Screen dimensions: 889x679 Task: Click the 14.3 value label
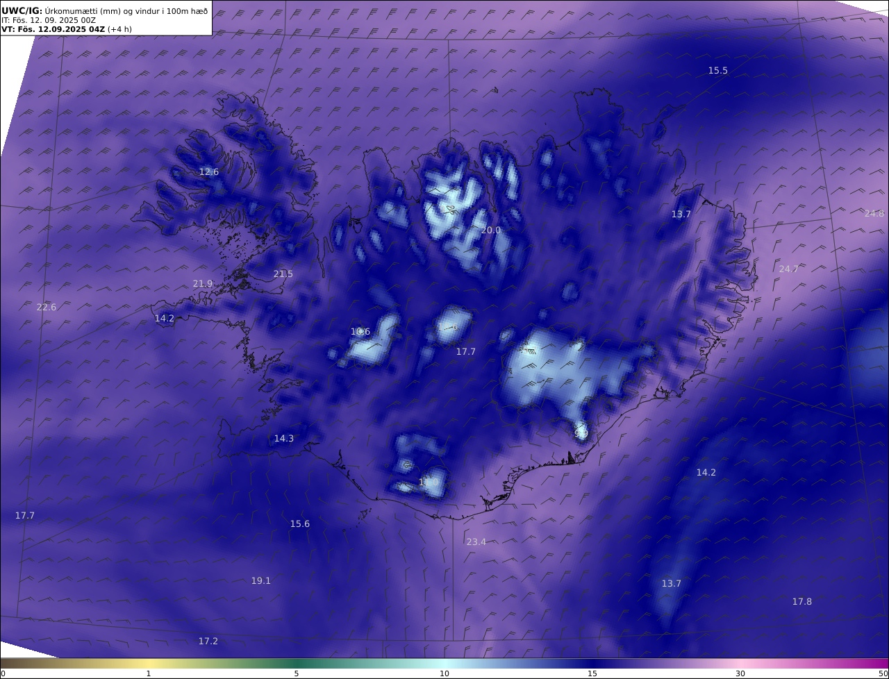point(283,439)
